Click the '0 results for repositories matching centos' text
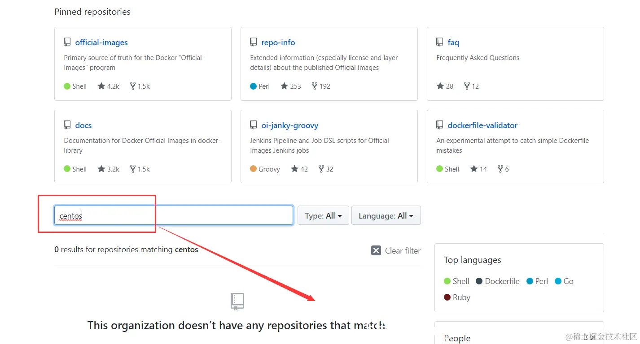 (x=126, y=249)
